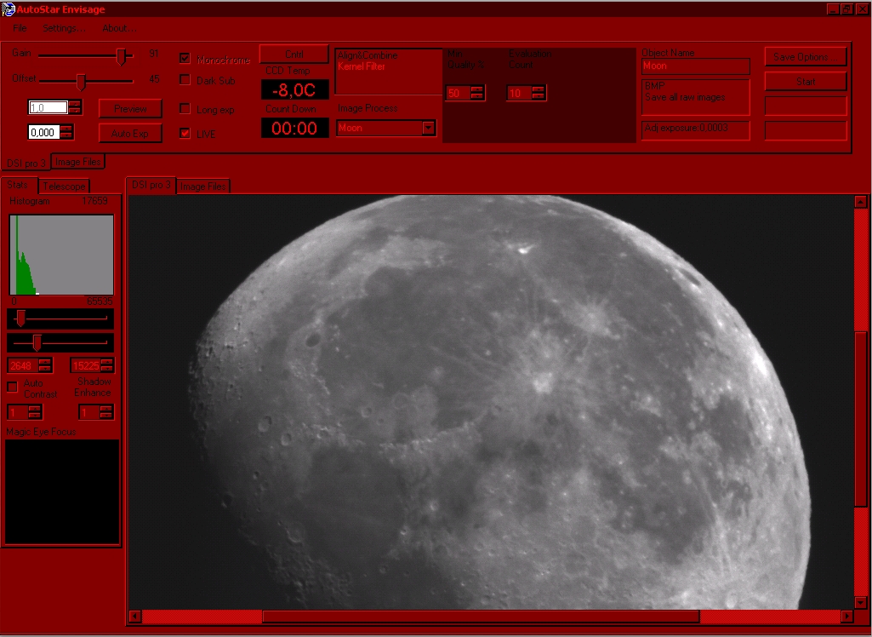The height and width of the screenshot is (637, 872).
Task: Disable the LIVE checkbox
Action: 185,133
